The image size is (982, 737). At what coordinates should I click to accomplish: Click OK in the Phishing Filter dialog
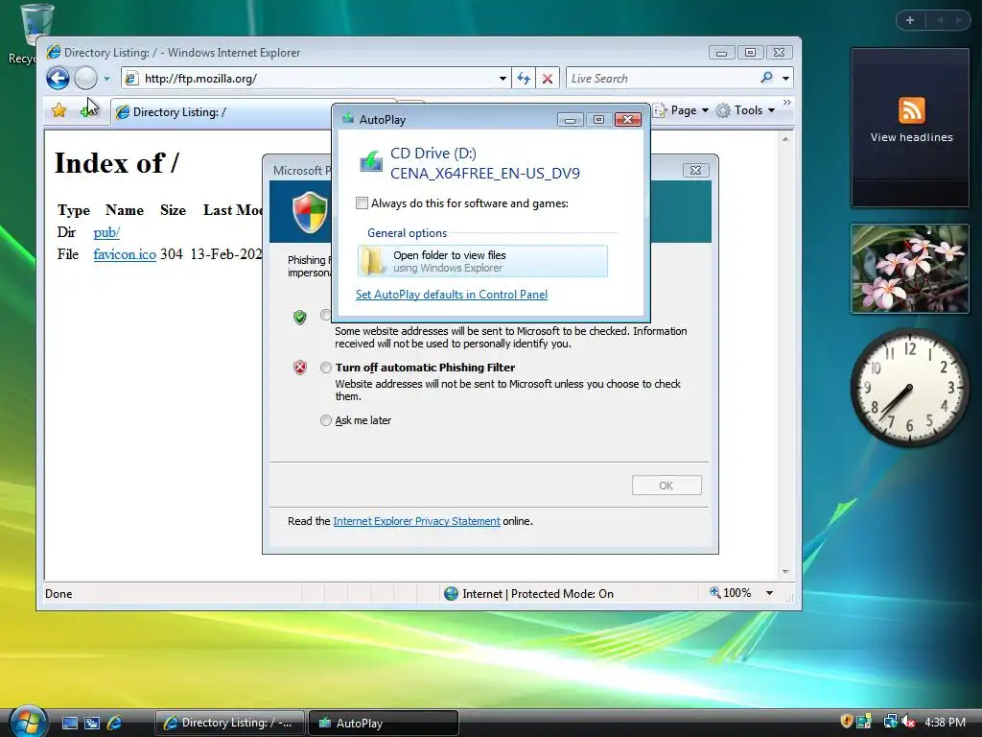click(666, 486)
